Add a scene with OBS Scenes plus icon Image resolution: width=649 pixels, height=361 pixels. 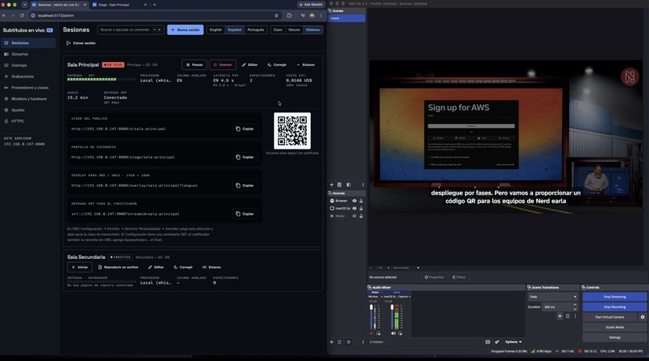(332, 185)
